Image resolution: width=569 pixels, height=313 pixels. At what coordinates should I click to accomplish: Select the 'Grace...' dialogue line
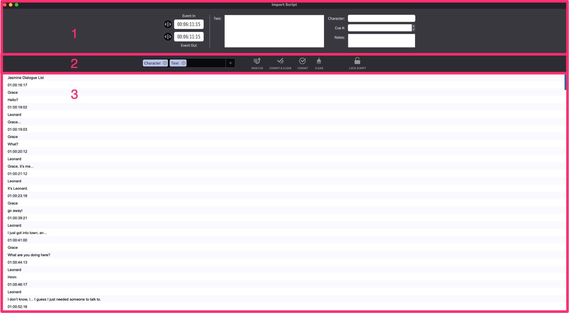14,122
